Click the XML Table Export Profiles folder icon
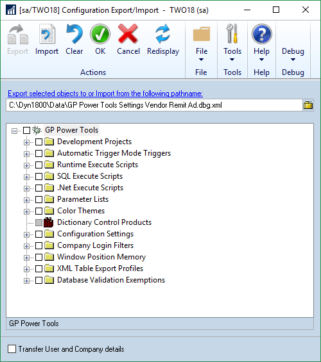This screenshot has height=362, width=321. 49,268
